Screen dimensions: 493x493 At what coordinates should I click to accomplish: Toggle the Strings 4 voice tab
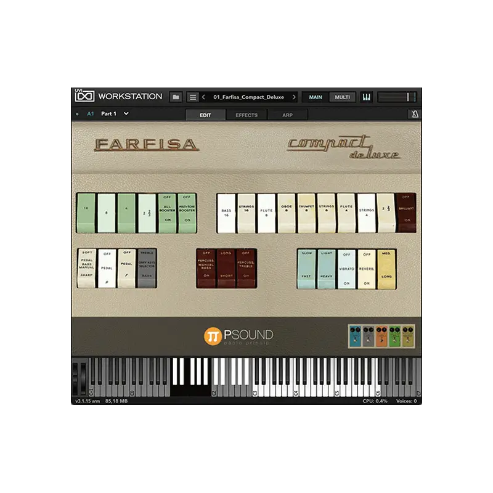click(367, 213)
